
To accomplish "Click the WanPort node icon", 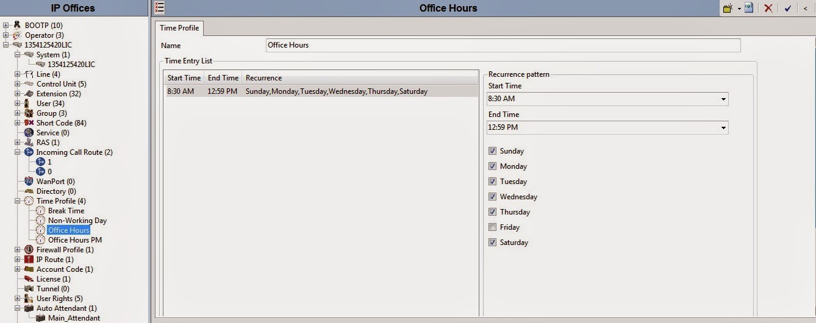I will tap(29, 181).
